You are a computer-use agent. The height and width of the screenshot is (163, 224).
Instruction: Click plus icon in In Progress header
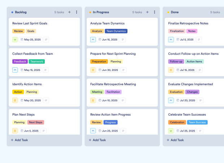click(x=147, y=12)
